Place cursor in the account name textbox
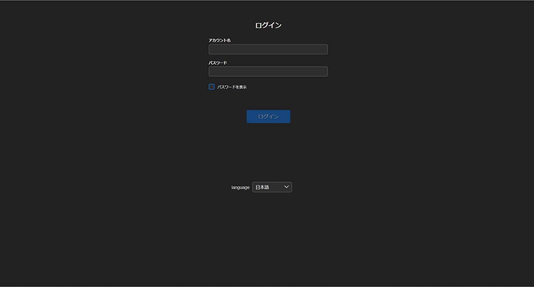Image resolution: width=534 pixels, height=287 pixels. coord(268,49)
